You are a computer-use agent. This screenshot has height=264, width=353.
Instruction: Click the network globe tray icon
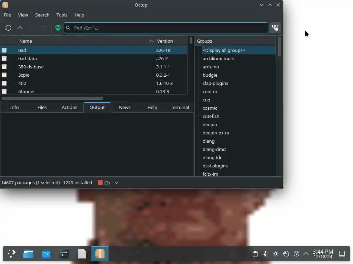(286, 254)
